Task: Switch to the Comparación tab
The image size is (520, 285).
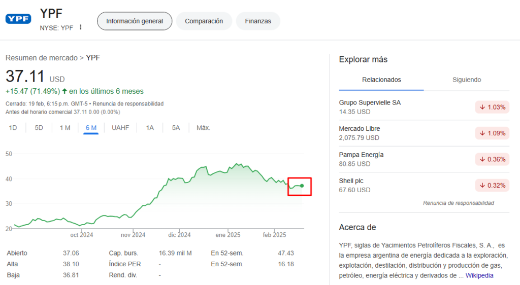Action: 204,21
